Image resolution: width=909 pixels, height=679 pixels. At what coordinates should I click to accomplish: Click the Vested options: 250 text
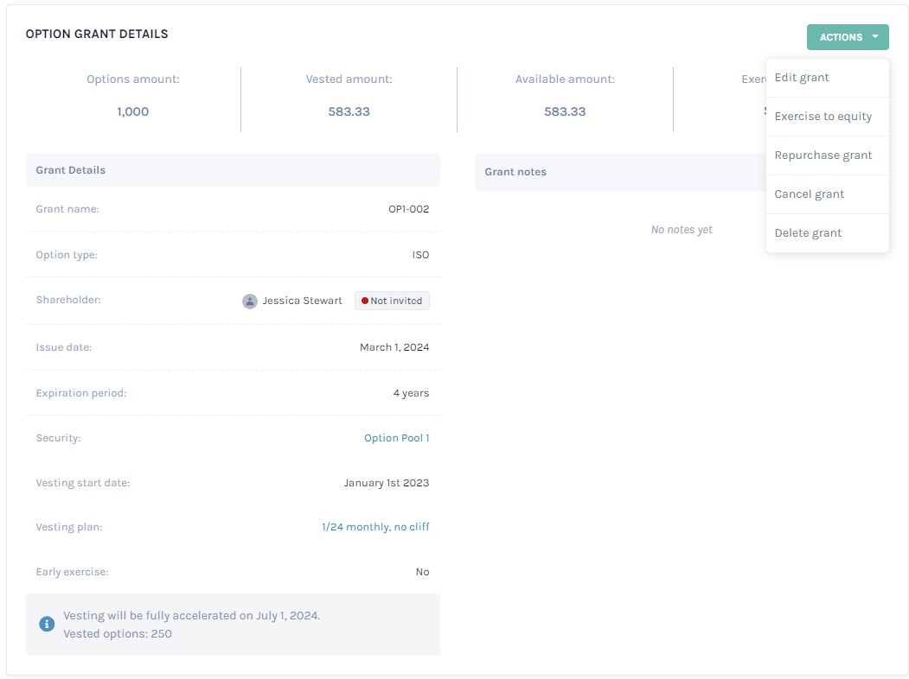click(117, 634)
